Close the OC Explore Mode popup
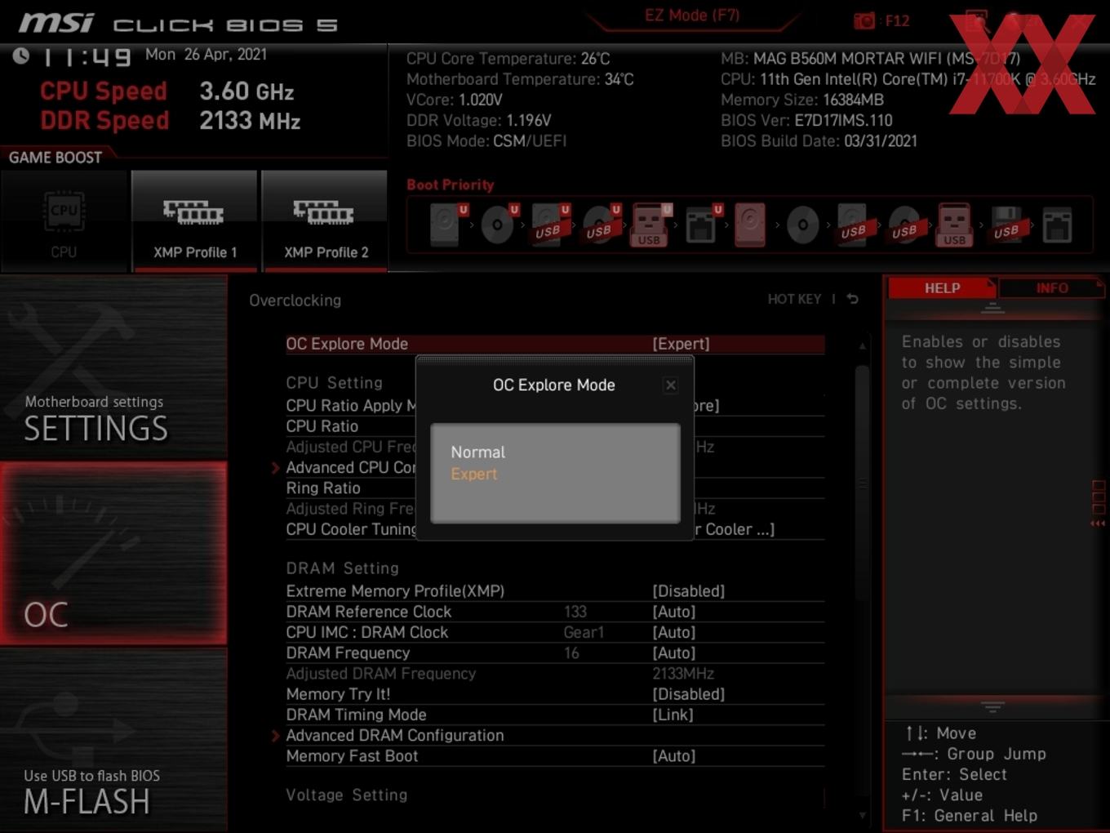Image resolution: width=1110 pixels, height=833 pixels. (670, 385)
